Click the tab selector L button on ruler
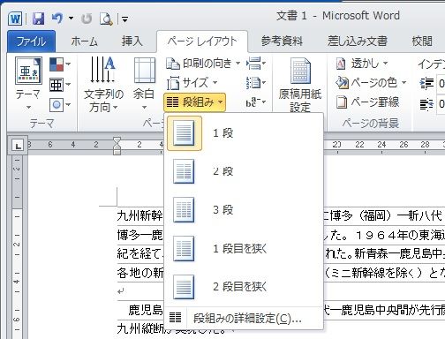 [x=19, y=146]
